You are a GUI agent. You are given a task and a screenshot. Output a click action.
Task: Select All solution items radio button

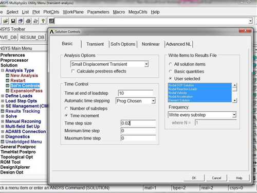[170, 64]
